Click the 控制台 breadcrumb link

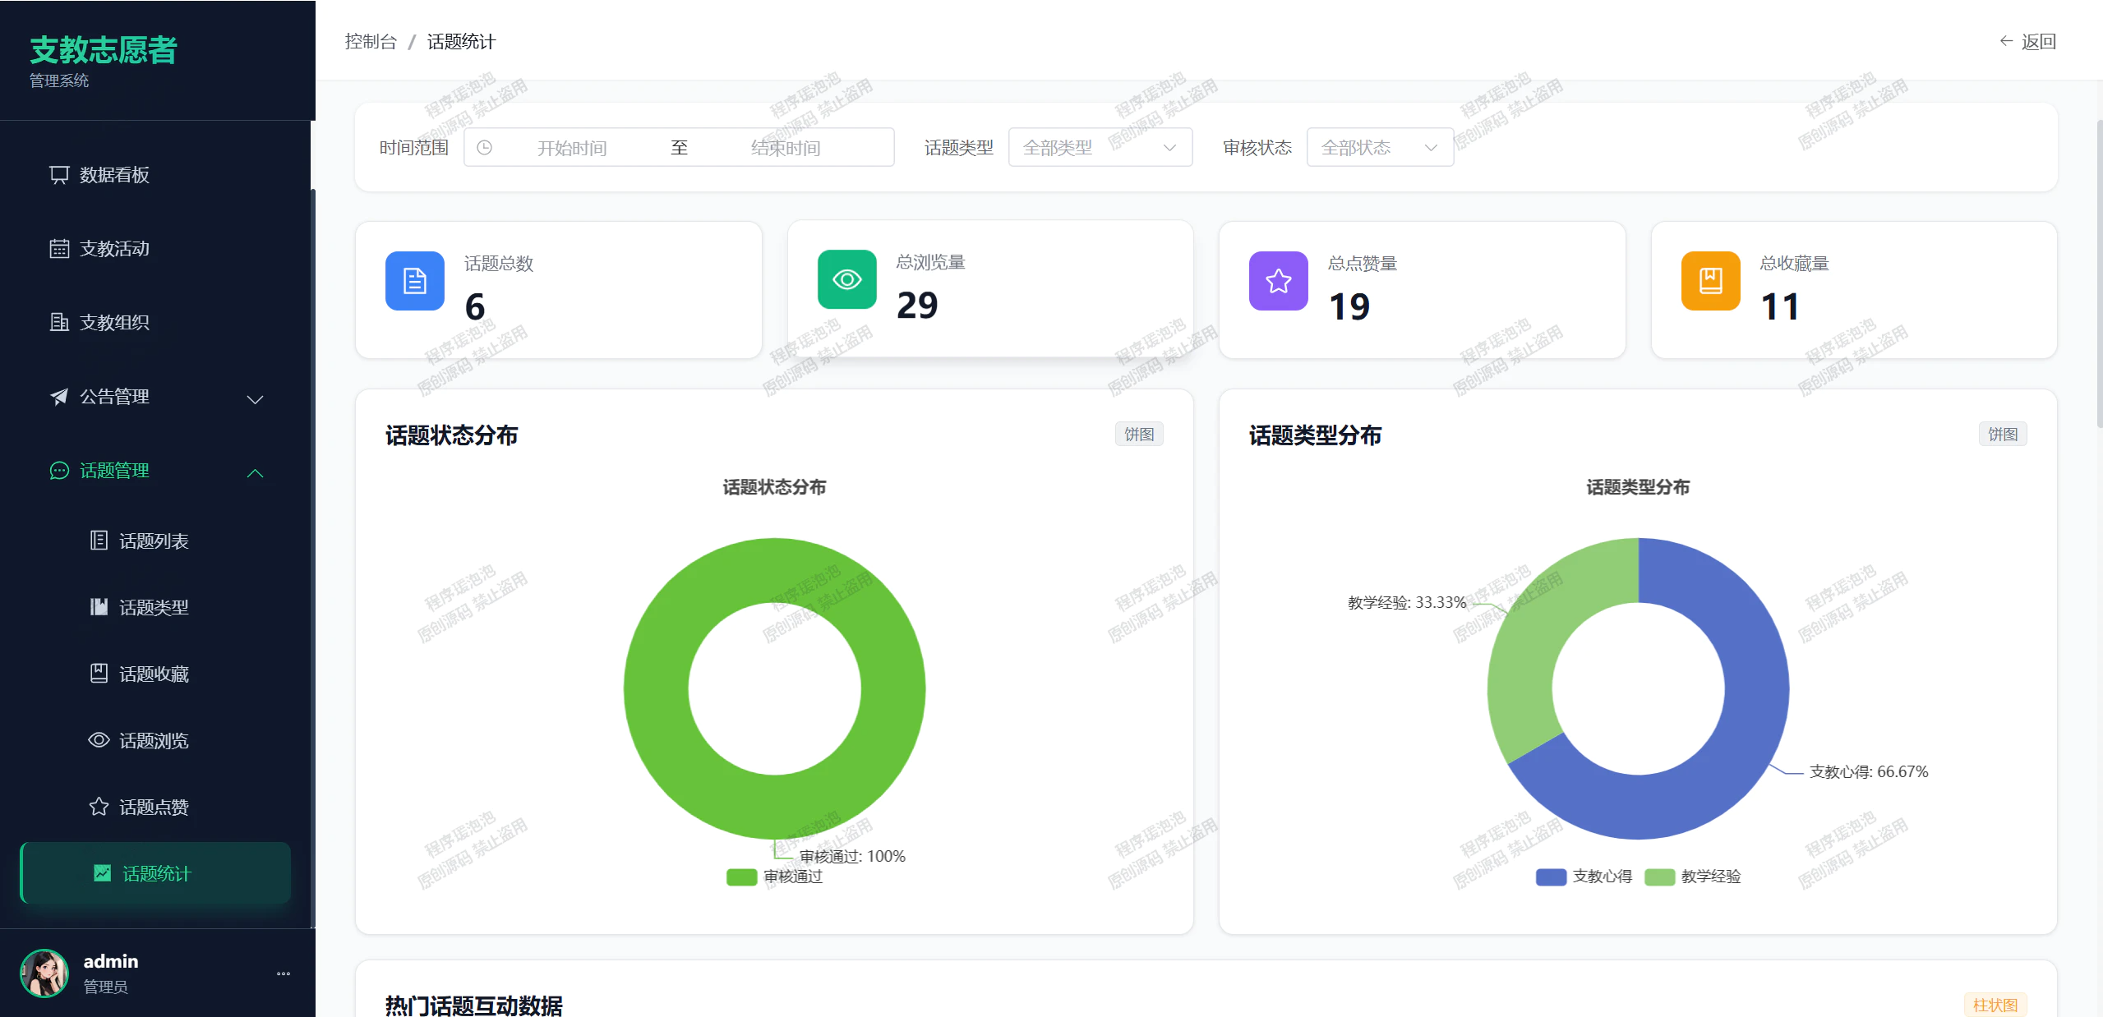371,41
